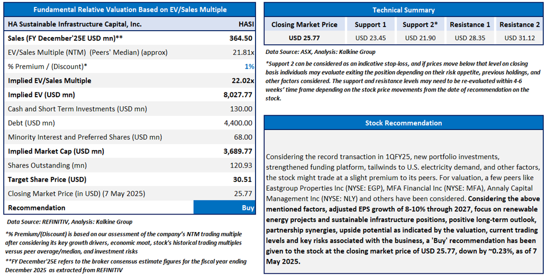
Task: Click the Technical Summary header bar
Action: [403, 10]
